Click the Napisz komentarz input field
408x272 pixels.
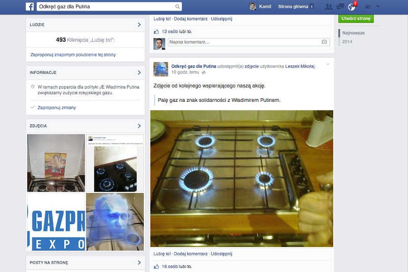pos(244,42)
